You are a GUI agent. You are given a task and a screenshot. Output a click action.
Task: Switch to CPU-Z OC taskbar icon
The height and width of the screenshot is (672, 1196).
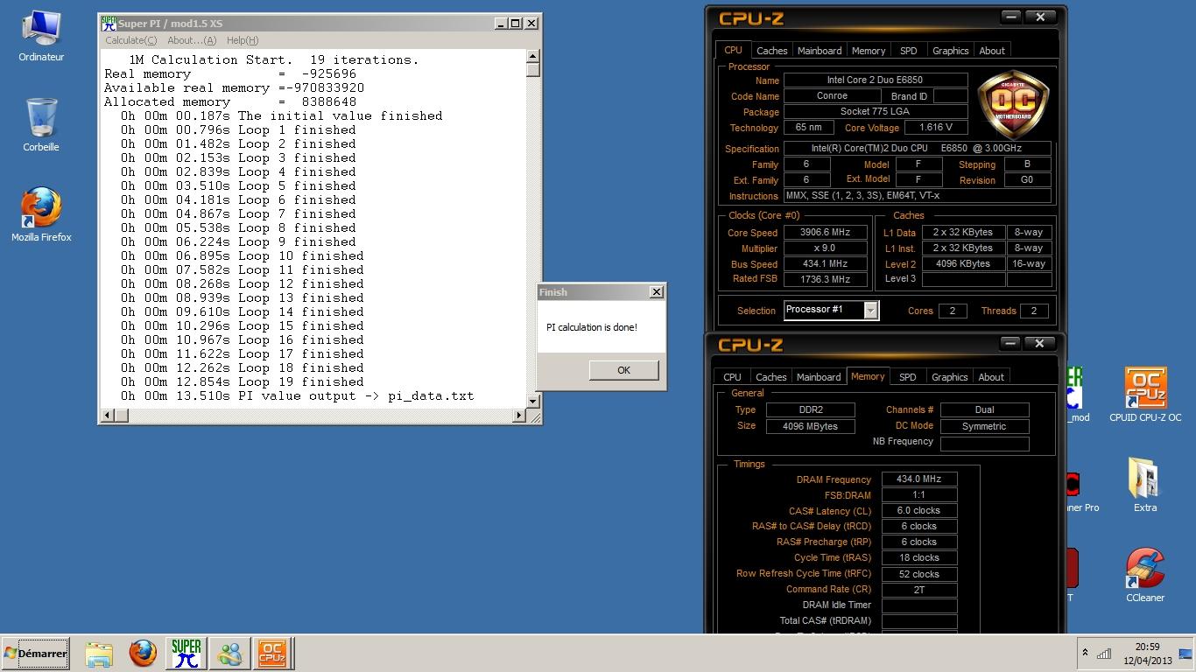tap(272, 654)
